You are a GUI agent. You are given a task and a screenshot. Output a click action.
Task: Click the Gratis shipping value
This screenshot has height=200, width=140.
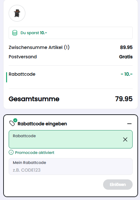(x=126, y=57)
